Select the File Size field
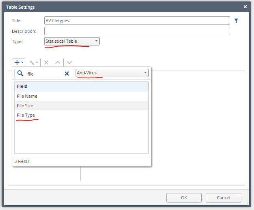 pos(82,106)
